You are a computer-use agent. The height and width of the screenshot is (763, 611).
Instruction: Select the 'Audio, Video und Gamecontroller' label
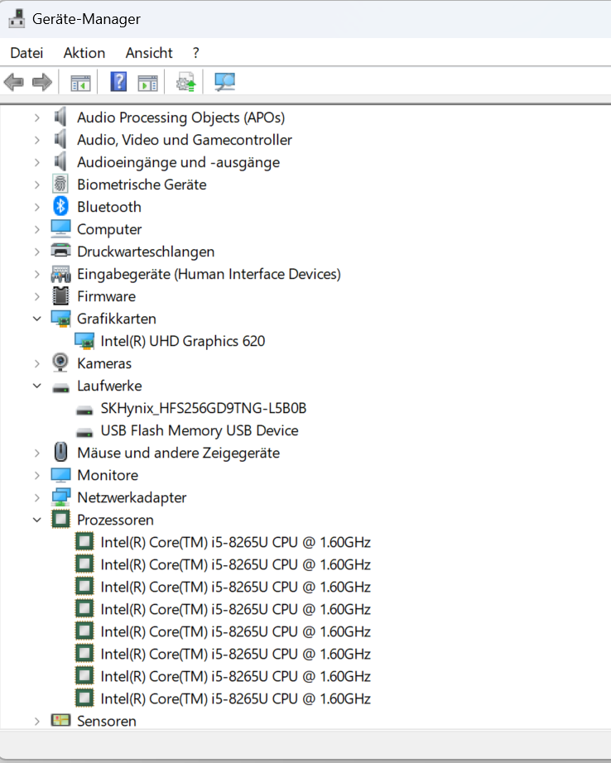point(185,140)
